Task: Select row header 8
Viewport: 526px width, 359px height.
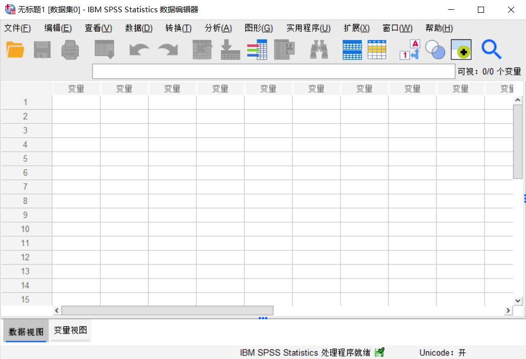Action: [26, 201]
